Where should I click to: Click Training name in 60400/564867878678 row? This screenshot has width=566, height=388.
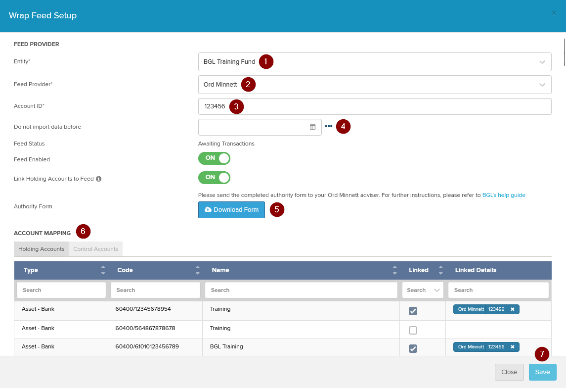220,329
